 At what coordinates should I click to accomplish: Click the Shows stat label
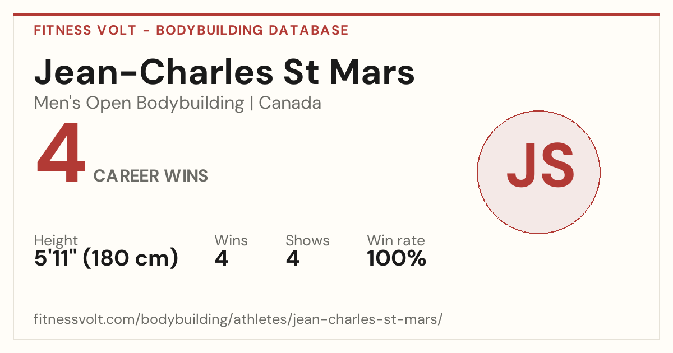click(x=307, y=240)
